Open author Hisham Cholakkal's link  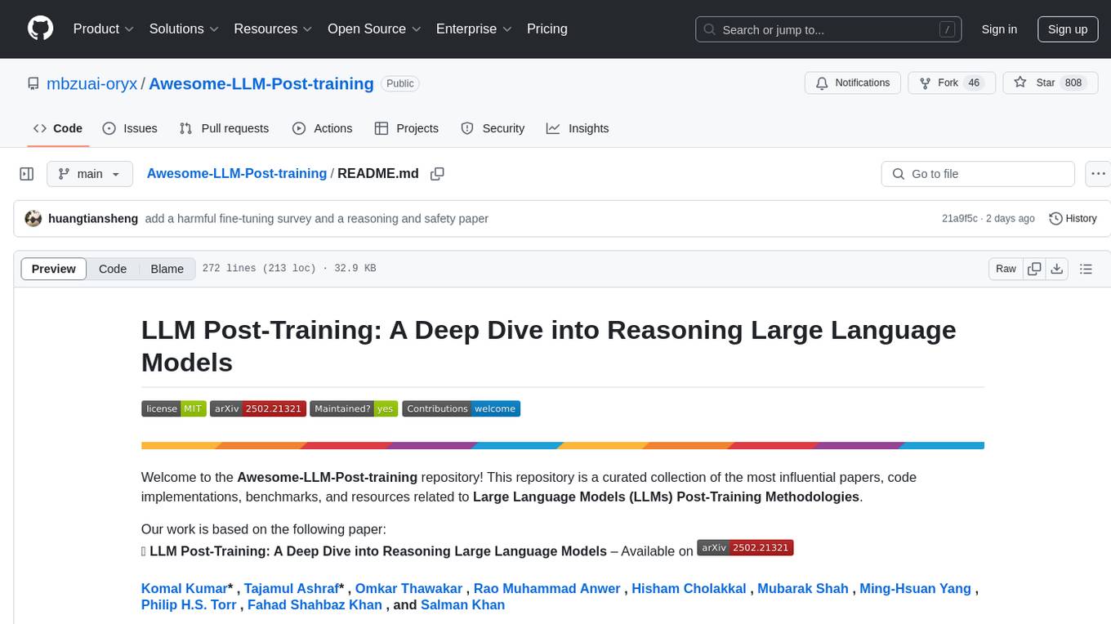(689, 588)
